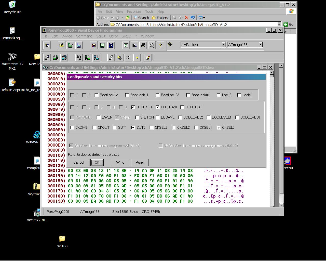The width and height of the screenshot is (326, 261).
Task: Open the Script menu in PonyProg
Action: pos(101,36)
